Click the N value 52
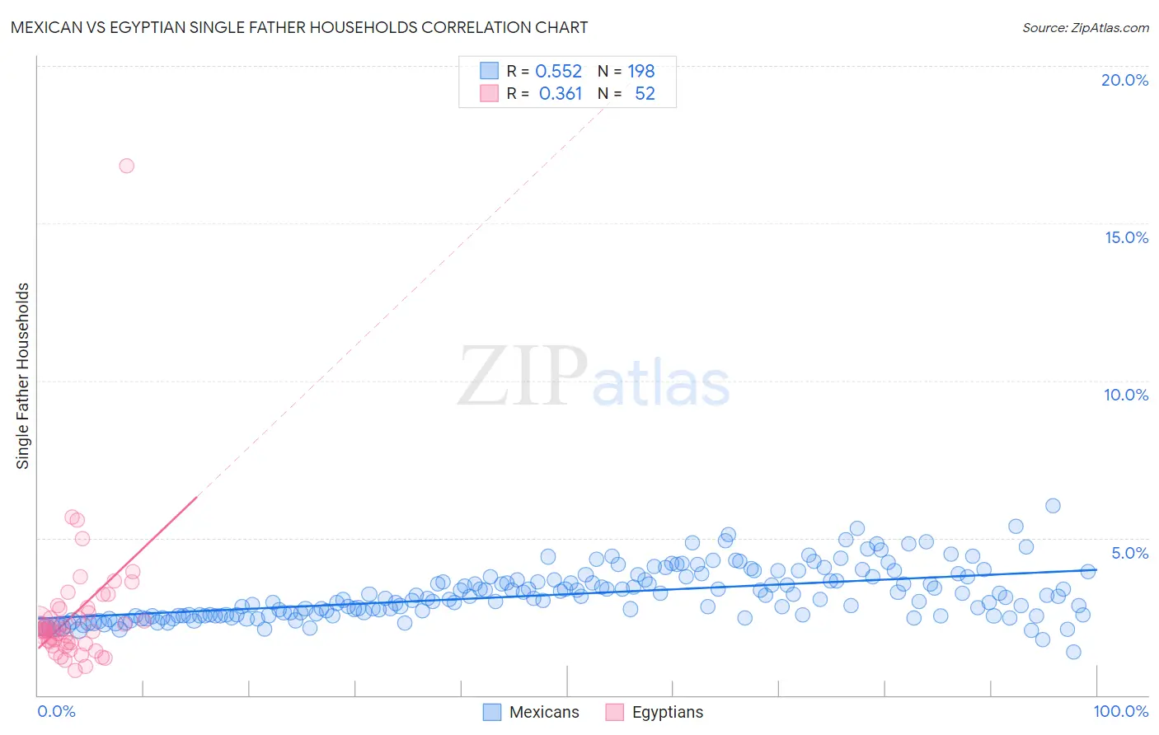The image size is (1159, 735). [x=645, y=93]
